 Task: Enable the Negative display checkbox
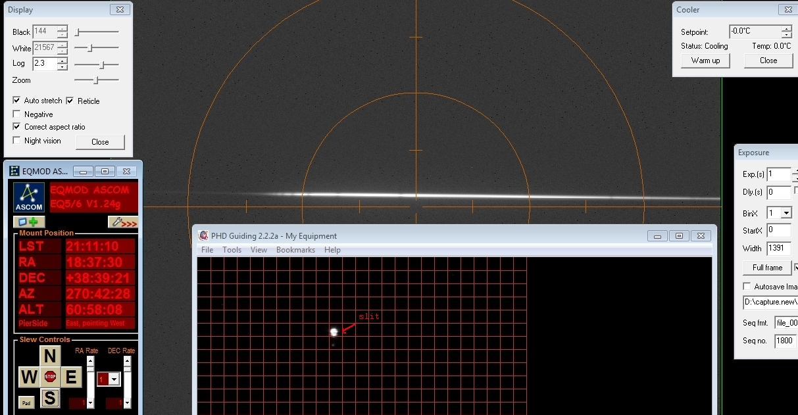tap(17, 114)
